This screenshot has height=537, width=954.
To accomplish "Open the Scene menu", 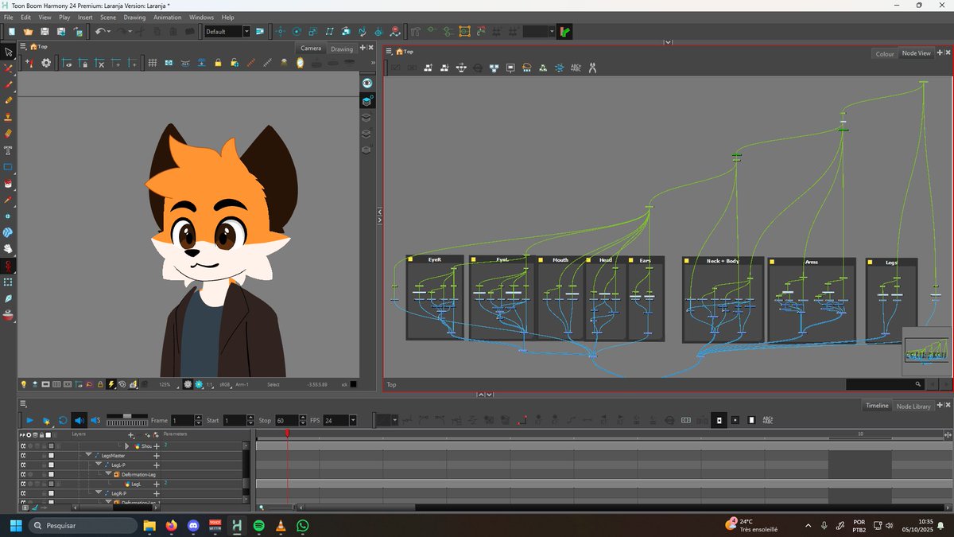I will coord(108,17).
